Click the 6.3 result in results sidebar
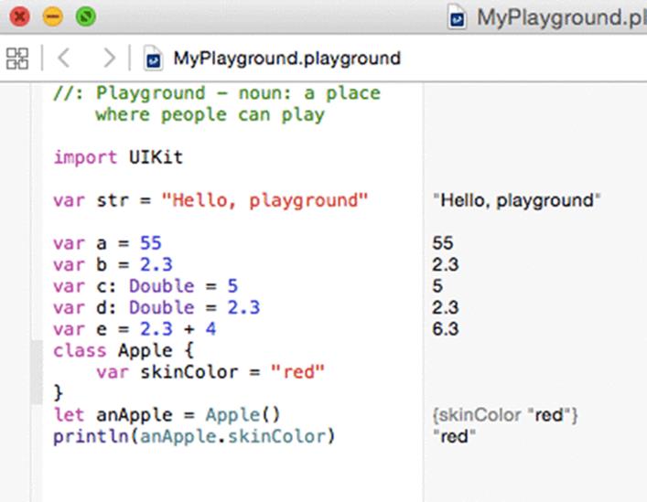Screen dimensions: 647x502 point(446,329)
